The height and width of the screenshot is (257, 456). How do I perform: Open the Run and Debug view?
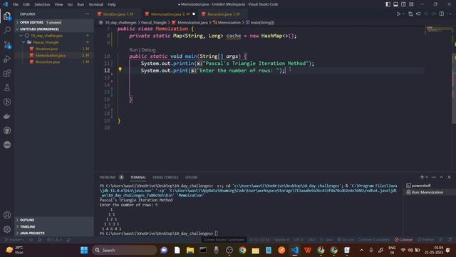coord(7,59)
